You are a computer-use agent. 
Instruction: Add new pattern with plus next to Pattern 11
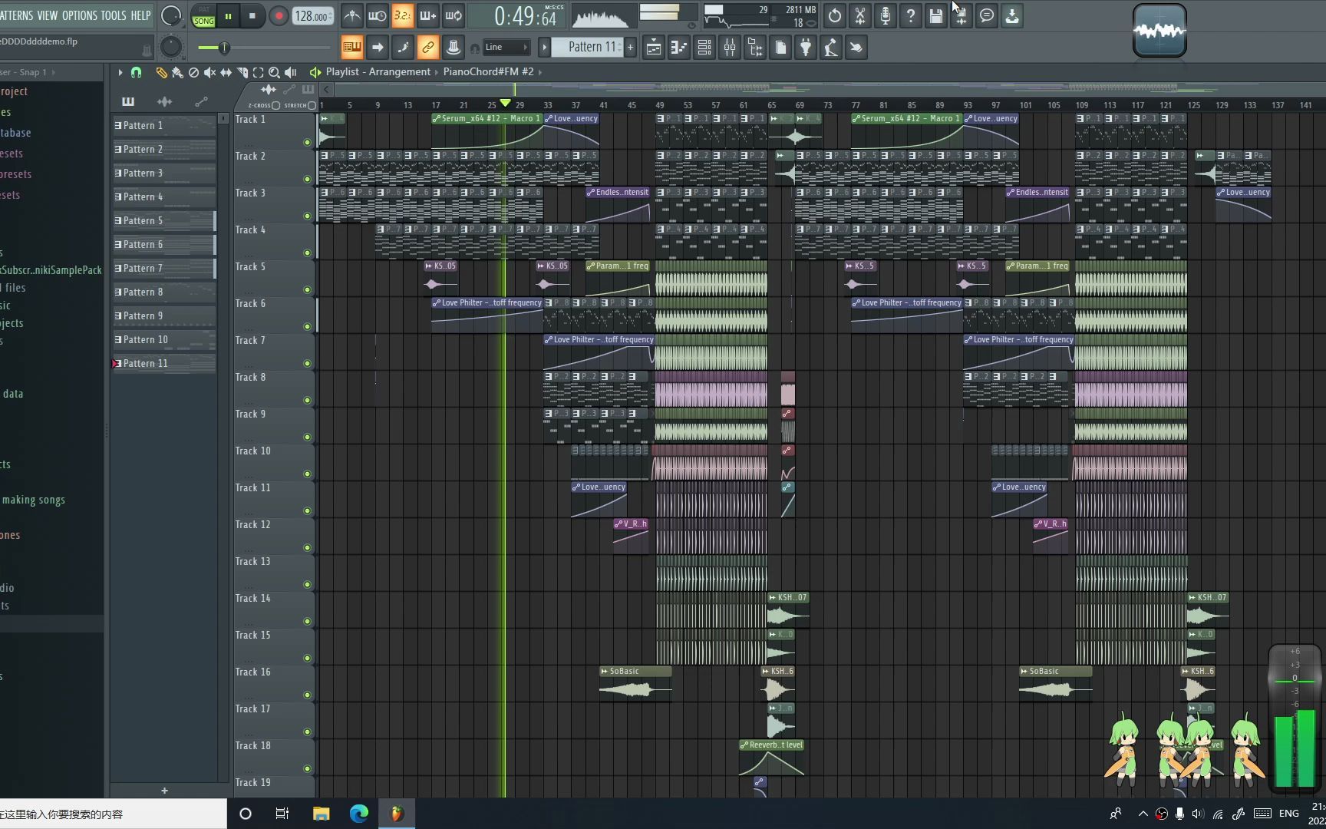[x=631, y=48]
